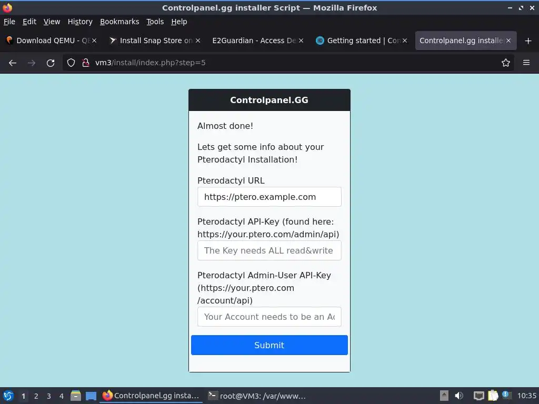The width and height of the screenshot is (539, 404).
Task: Switch to the root@VM3 terminal window
Action: pyautogui.click(x=257, y=396)
